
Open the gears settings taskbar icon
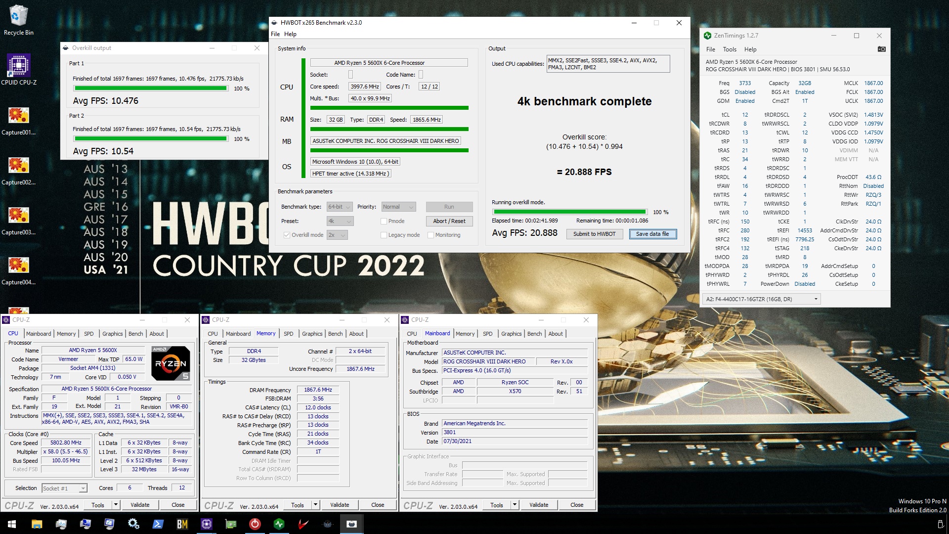coord(133,524)
